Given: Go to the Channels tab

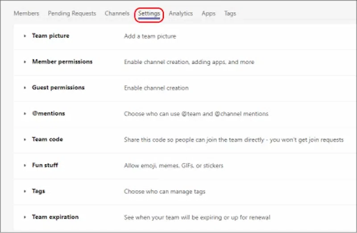Looking at the screenshot, I should point(117,13).
